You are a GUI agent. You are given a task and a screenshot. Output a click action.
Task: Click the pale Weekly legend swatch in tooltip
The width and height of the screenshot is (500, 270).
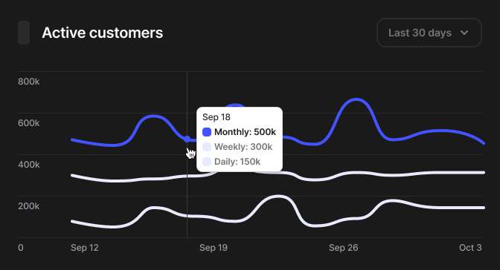(207, 147)
